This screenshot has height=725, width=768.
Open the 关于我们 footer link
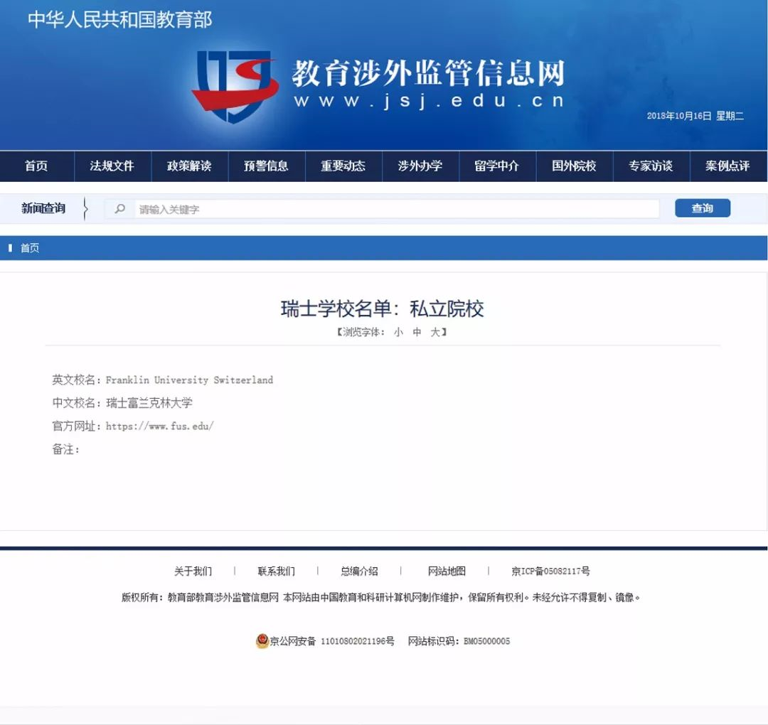(x=193, y=571)
